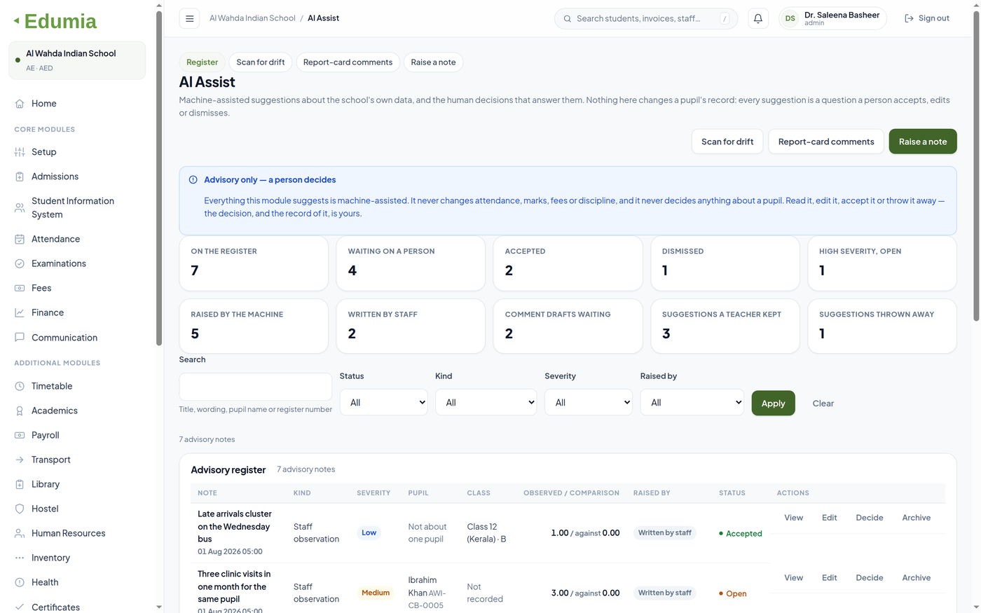Click the Report-card comments button near header
Viewport: 981px width, 613px height.
coord(826,142)
